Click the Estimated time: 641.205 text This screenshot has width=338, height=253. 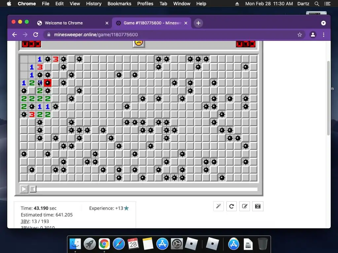47,215
